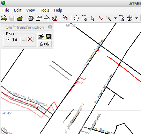
Task: Expand the magic wand dropdown arrow
Action: click(x=115, y=18)
